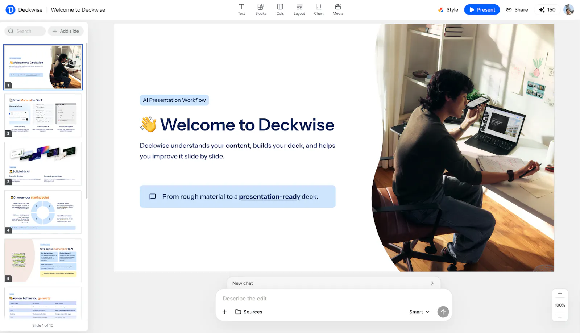Select the hero photo on slide
The image size is (580, 333).
[463, 148]
